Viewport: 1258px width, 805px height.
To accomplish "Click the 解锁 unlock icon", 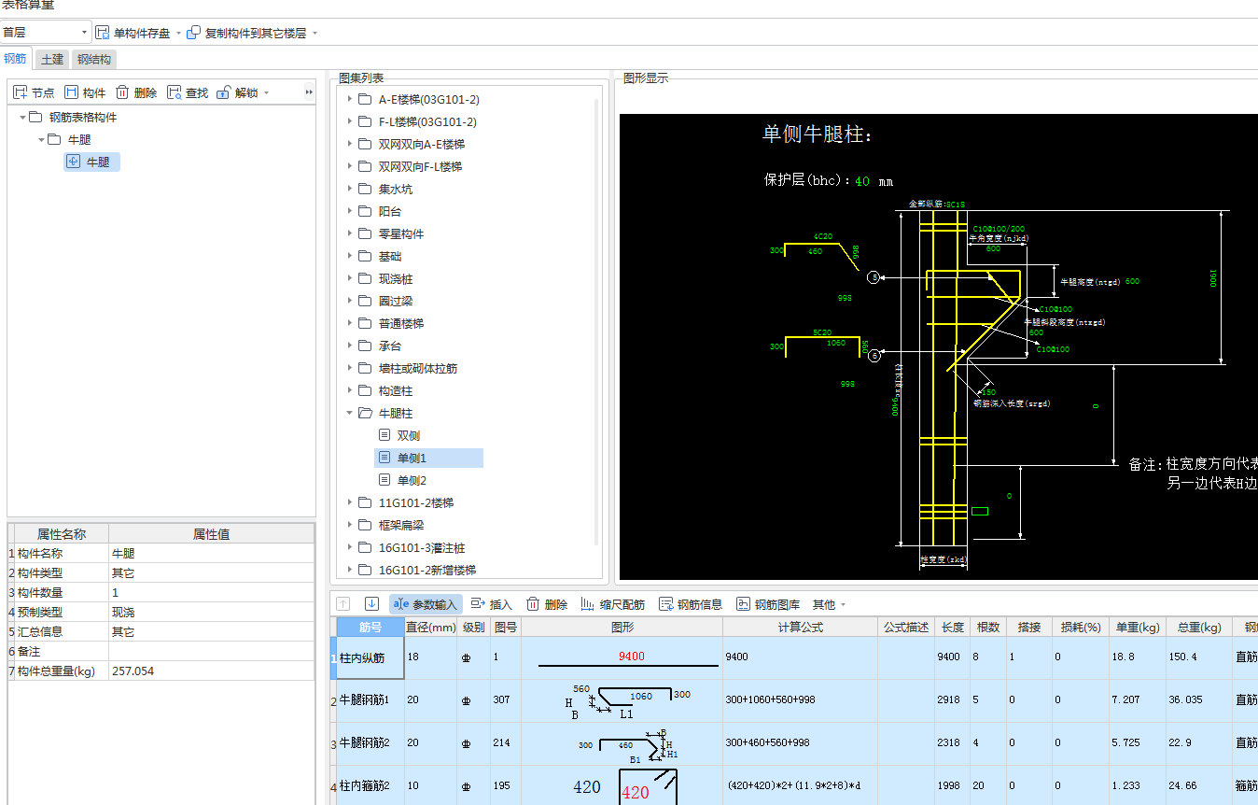I will click(x=223, y=92).
